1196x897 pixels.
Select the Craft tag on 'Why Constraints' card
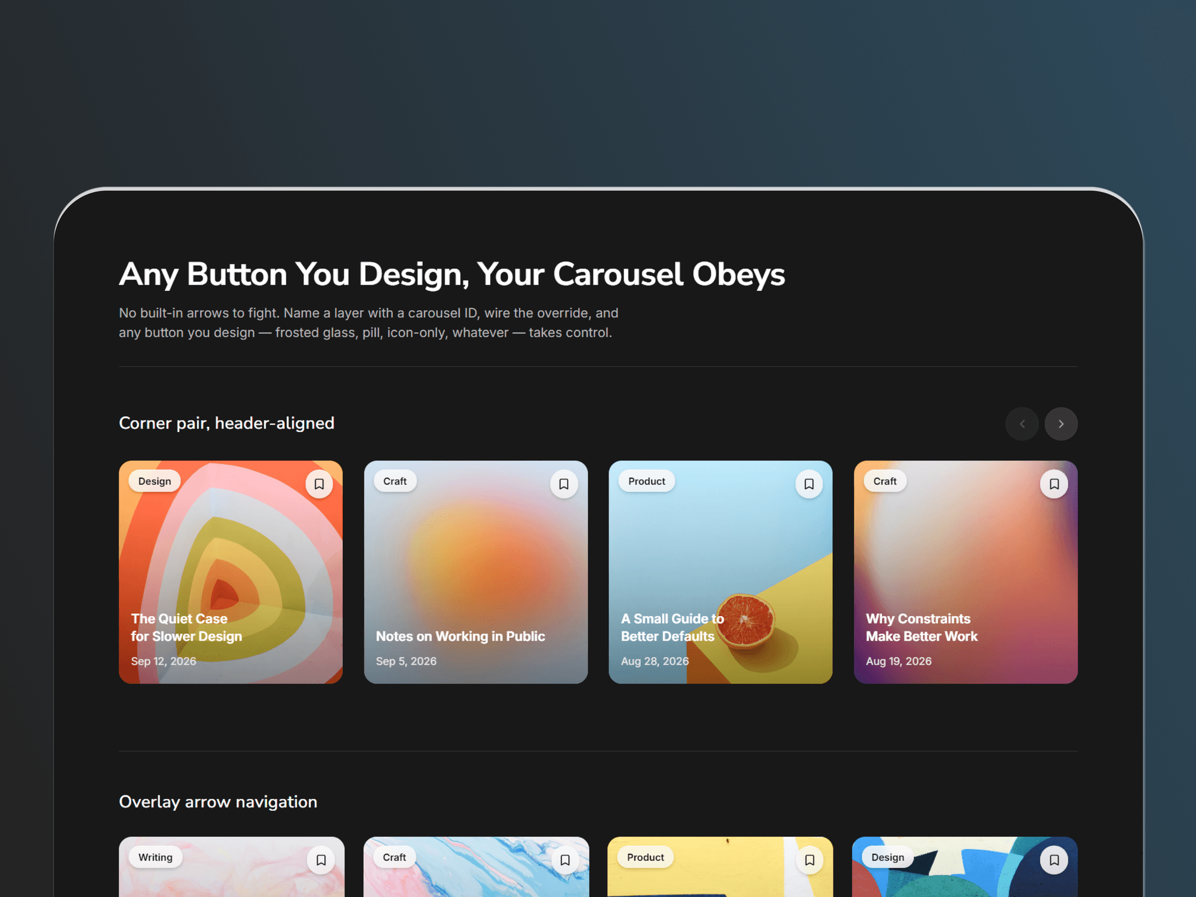coord(885,481)
